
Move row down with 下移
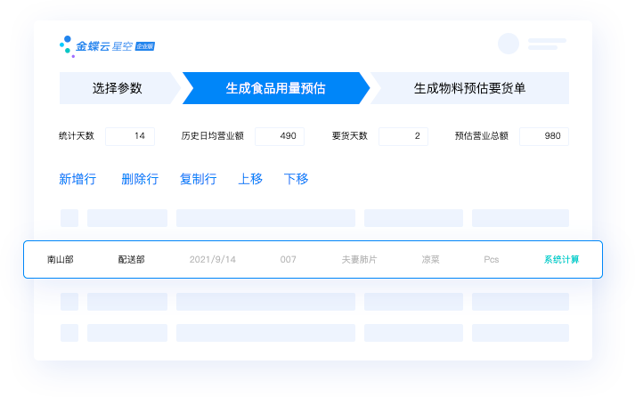click(x=296, y=179)
